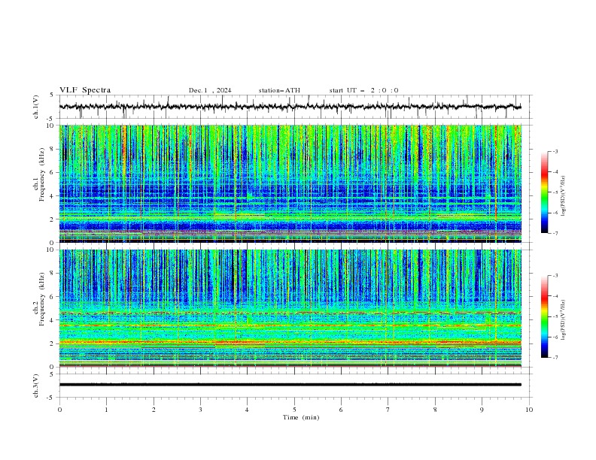Click the 'Time (min)' axis label
The image size is (596, 460).
click(x=301, y=417)
